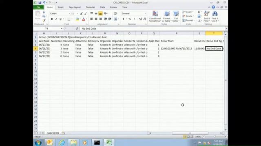This screenshot has height=146, width=261.
Task: Click the Wrap Text icon
Action: click(x=115, y=13)
